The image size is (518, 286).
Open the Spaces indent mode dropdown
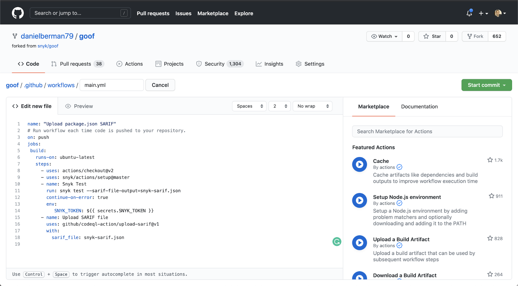(249, 106)
